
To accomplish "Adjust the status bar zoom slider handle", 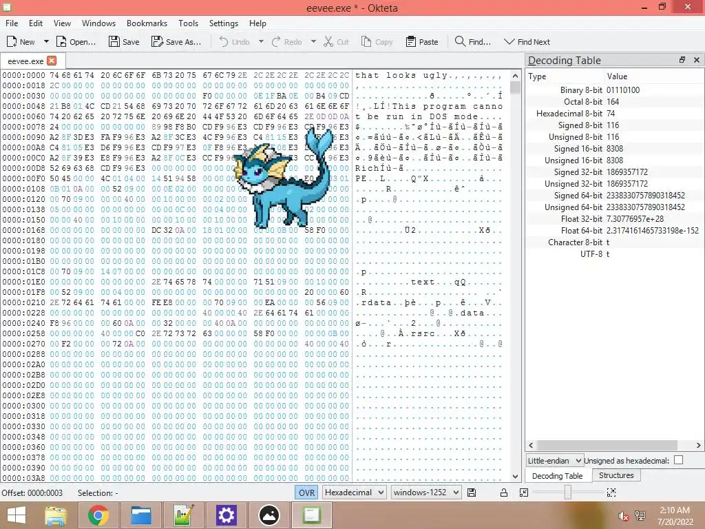I will point(568,492).
